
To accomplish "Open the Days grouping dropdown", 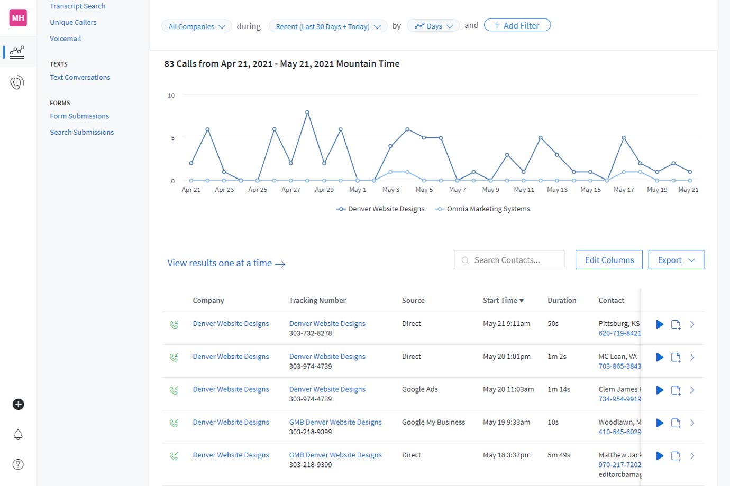I will (434, 26).
